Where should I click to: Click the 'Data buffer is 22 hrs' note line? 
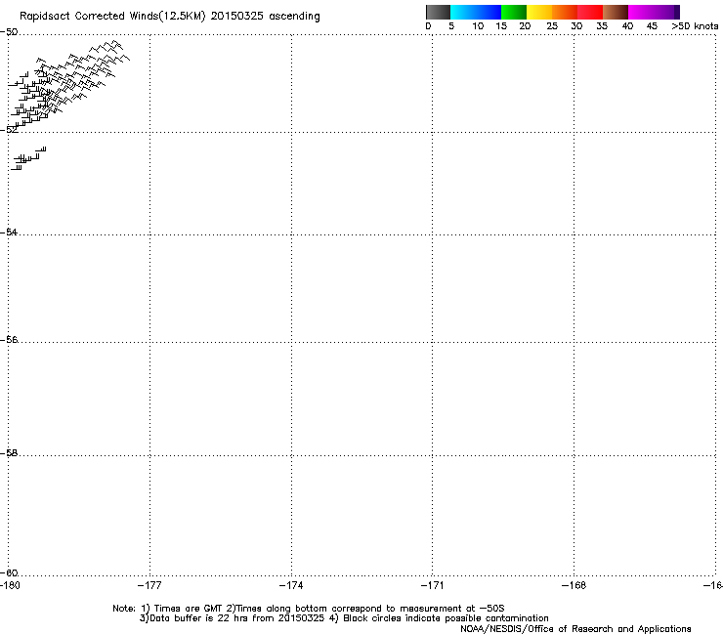pos(344,618)
